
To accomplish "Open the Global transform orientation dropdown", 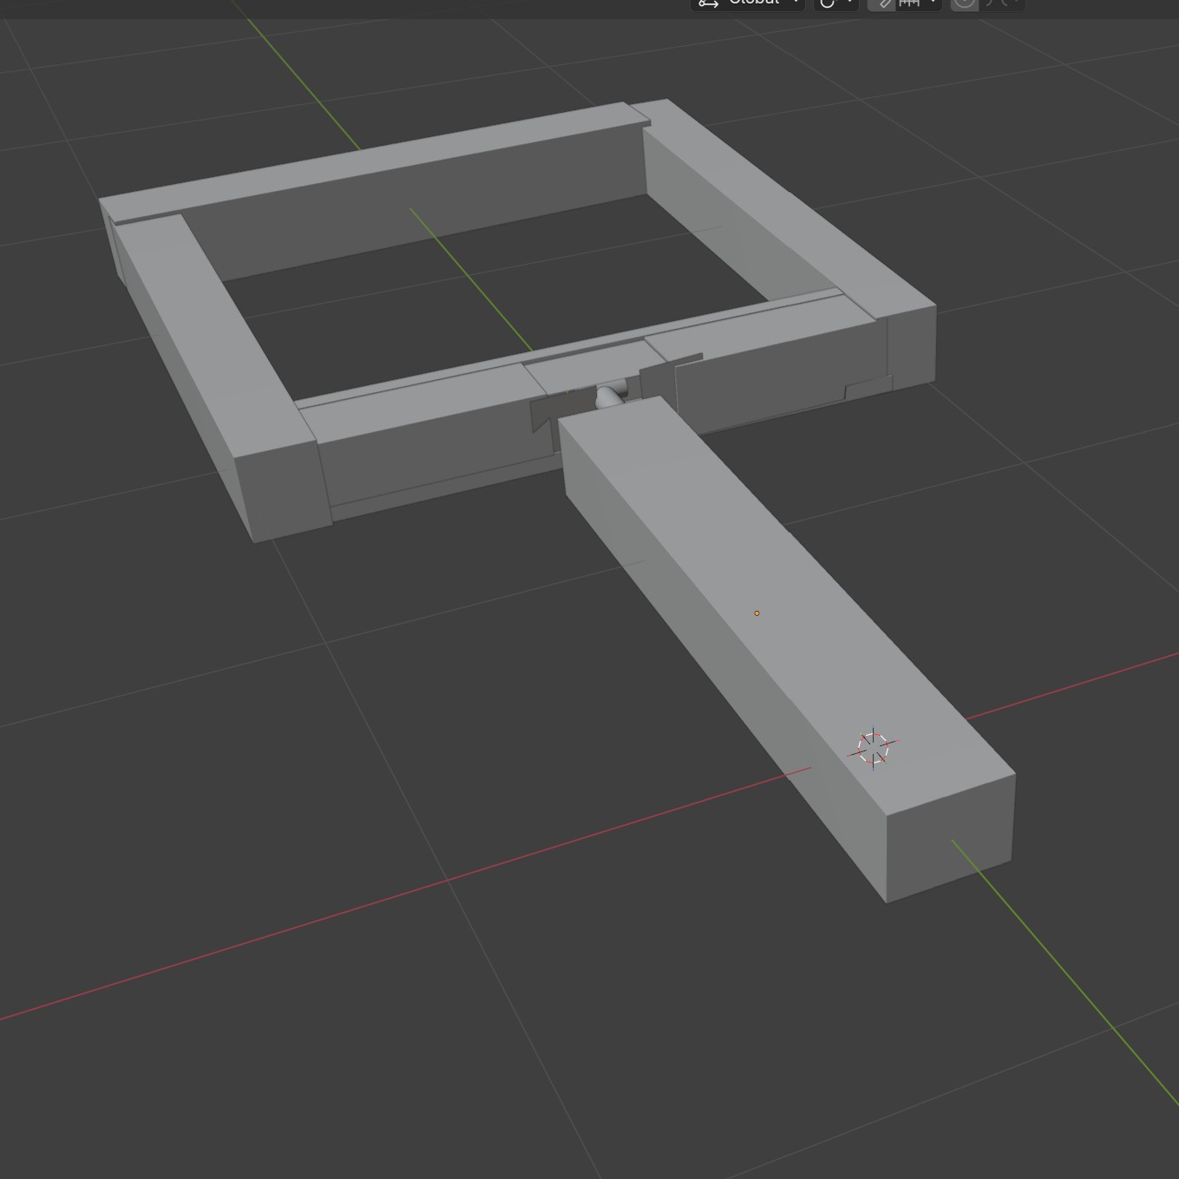I will tap(748, 4).
